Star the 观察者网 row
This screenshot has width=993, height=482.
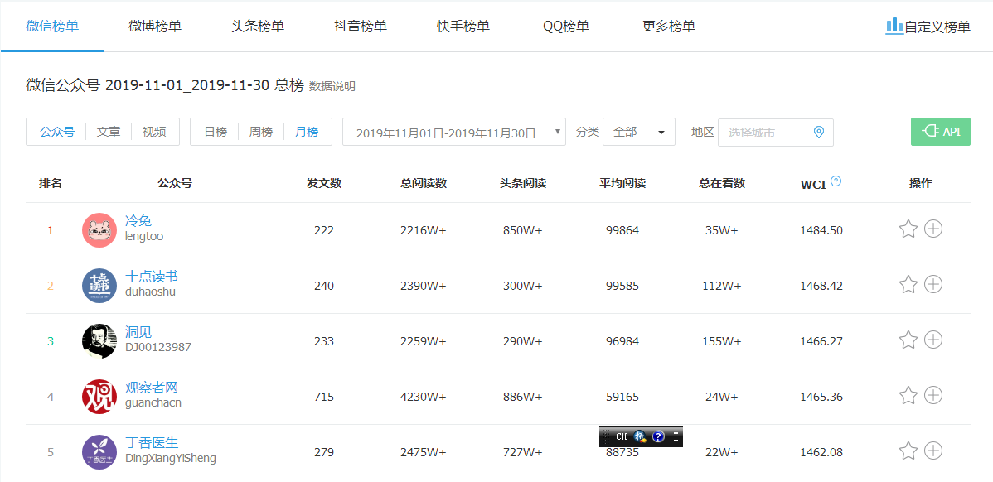pyautogui.click(x=908, y=395)
